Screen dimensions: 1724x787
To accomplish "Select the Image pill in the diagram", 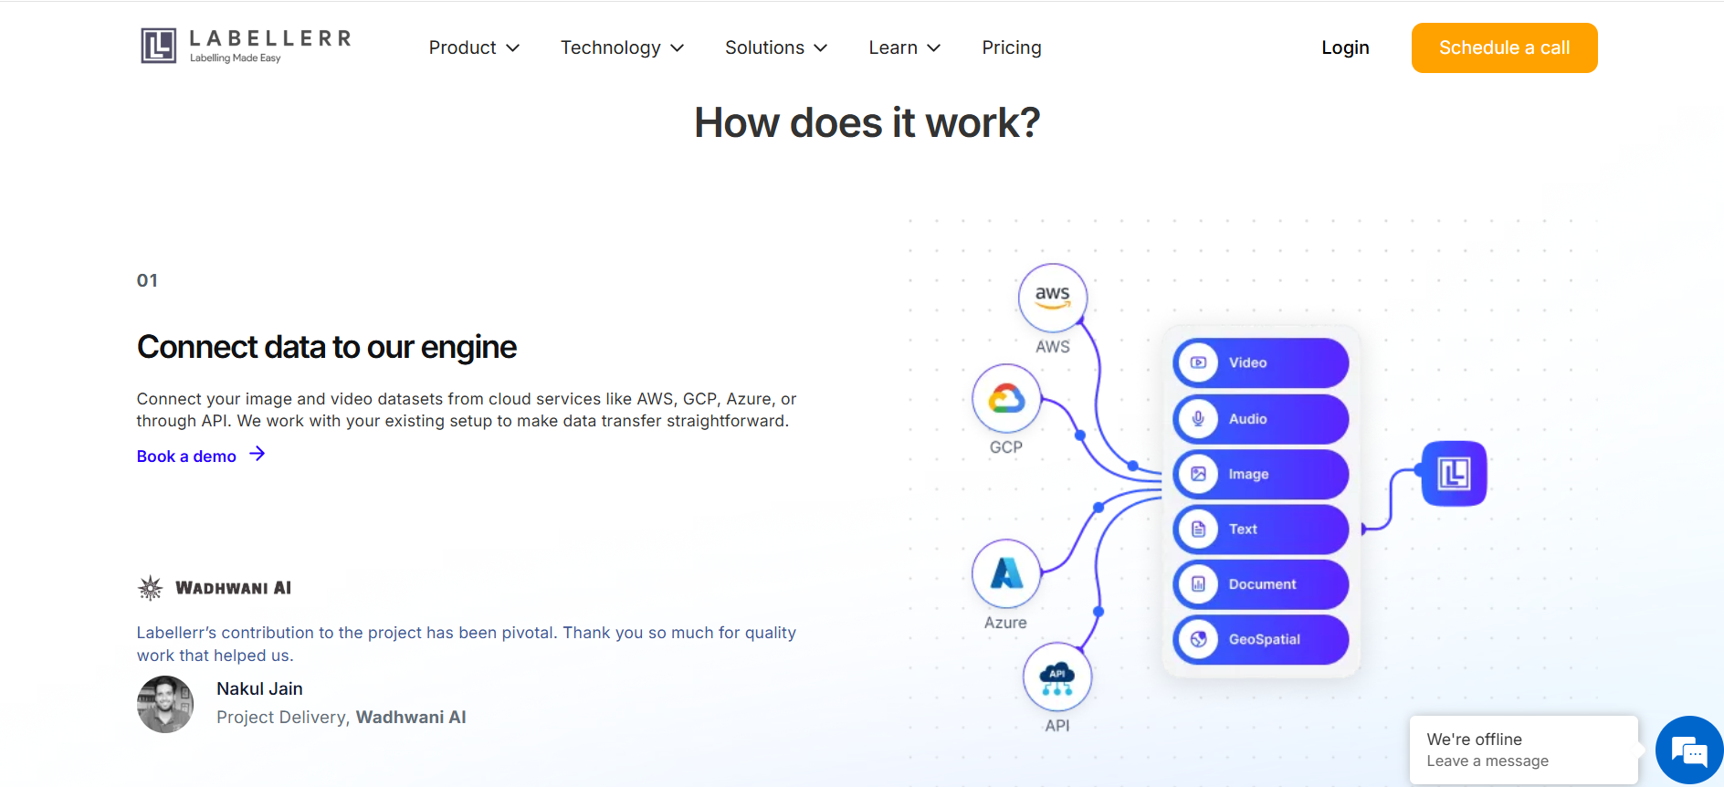I will (x=1261, y=474).
